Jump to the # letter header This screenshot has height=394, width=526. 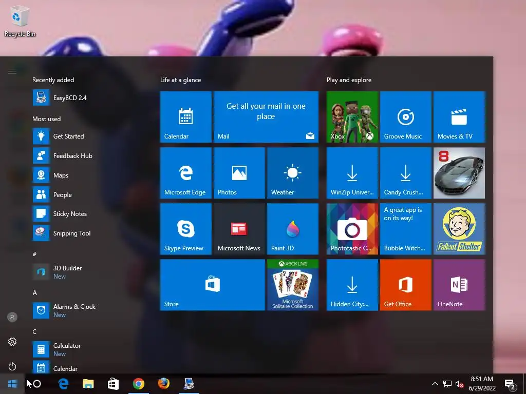pyautogui.click(x=34, y=254)
